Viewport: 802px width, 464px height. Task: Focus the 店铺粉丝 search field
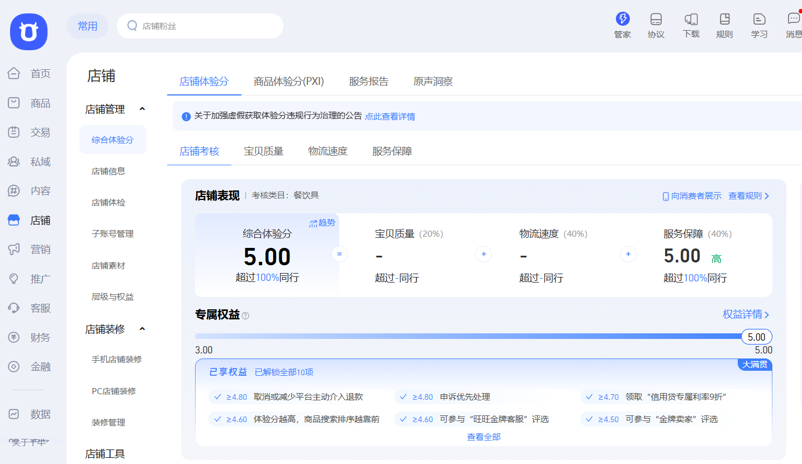click(x=200, y=26)
